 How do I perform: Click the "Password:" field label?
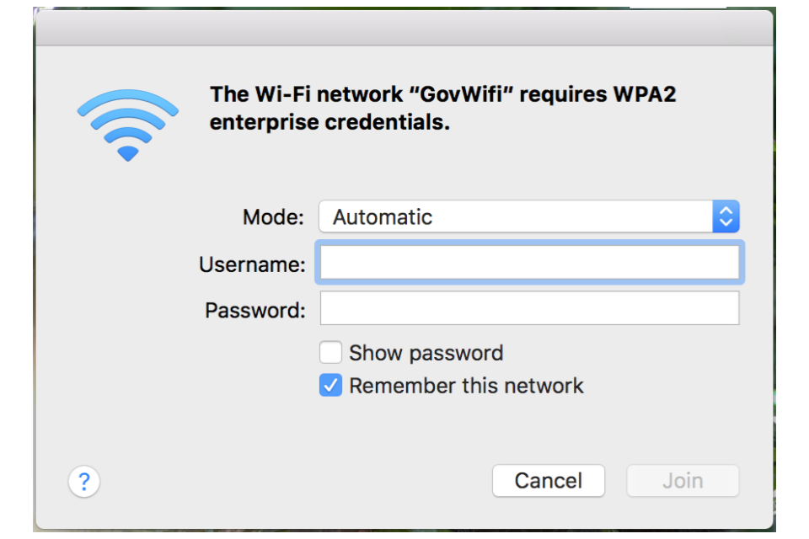[x=255, y=311]
